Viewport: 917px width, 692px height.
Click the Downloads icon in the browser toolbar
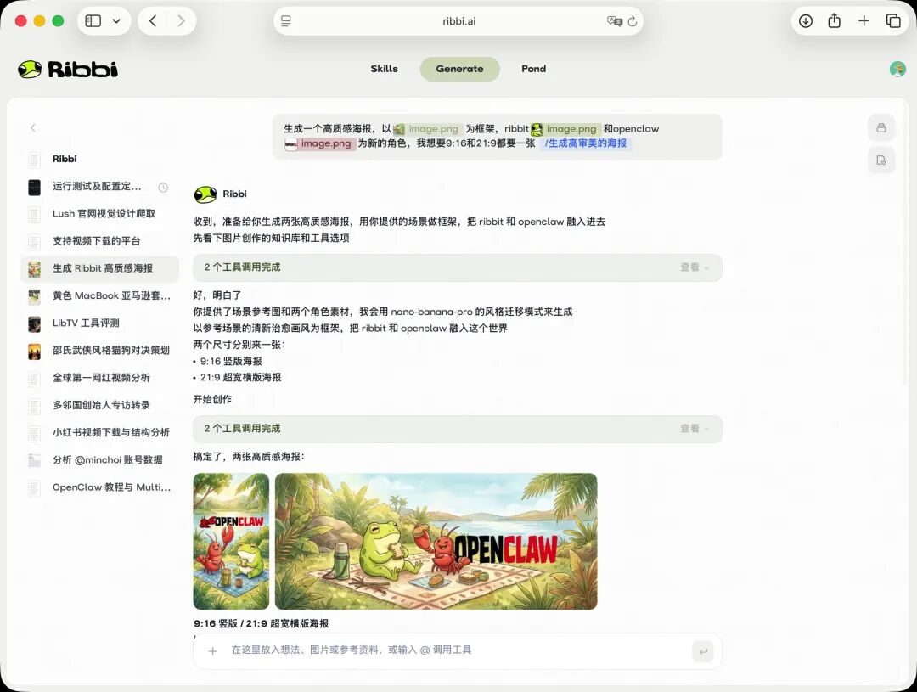(805, 20)
